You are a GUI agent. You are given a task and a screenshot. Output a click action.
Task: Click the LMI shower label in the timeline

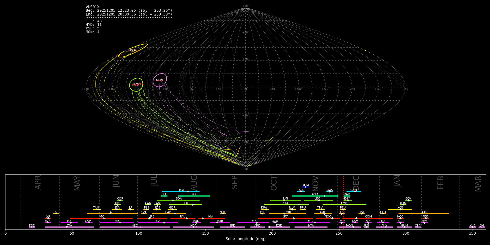tap(286, 199)
